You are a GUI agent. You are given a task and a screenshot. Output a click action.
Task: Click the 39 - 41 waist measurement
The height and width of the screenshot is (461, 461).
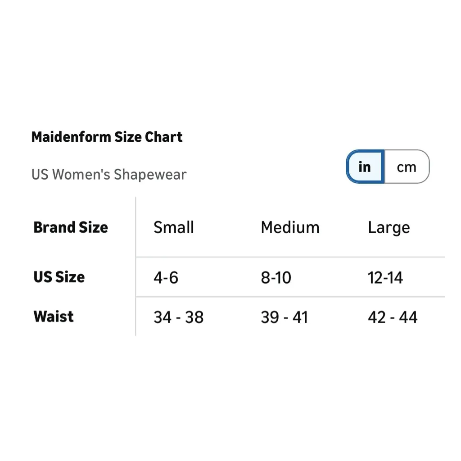284,317
